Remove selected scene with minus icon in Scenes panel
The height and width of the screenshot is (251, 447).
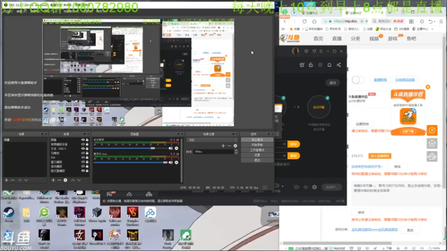coord(12,180)
